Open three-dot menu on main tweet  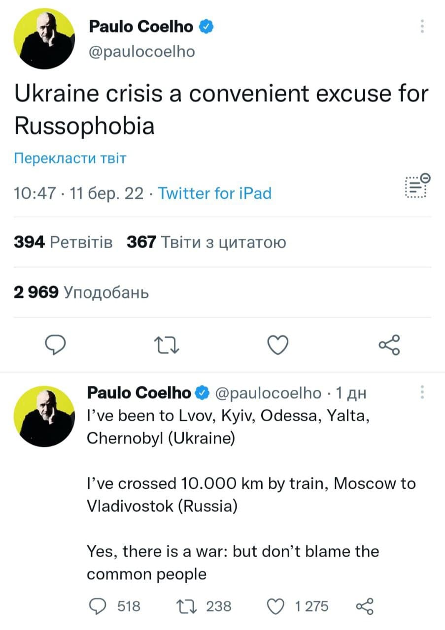coord(422,26)
